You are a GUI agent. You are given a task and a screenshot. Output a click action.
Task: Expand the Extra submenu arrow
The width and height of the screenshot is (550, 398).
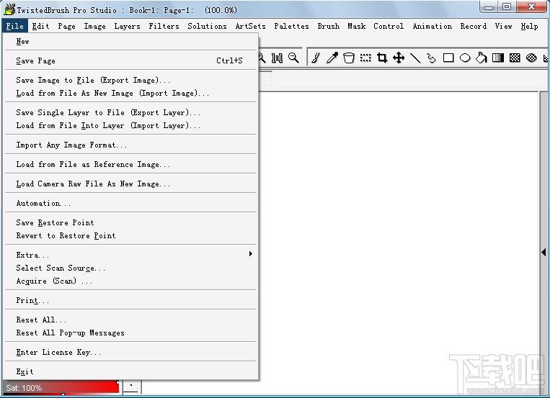pos(250,253)
